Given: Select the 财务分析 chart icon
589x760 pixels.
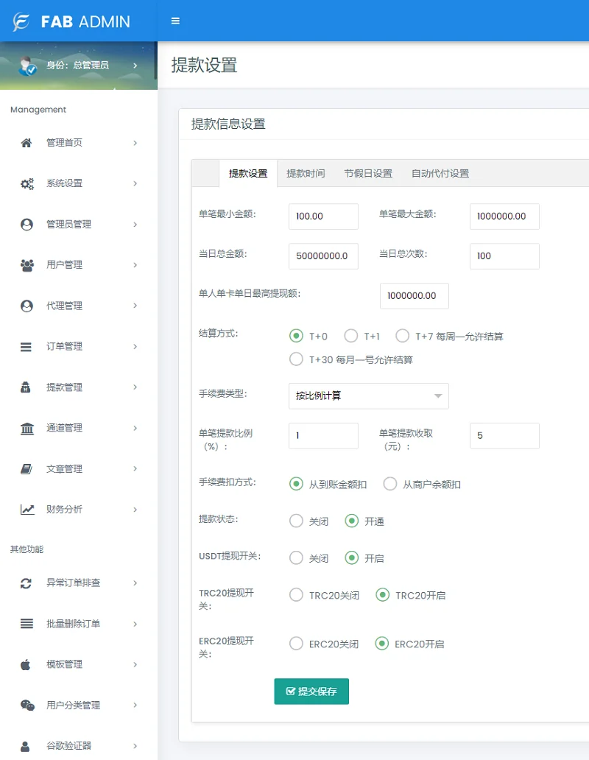Looking at the screenshot, I should click(x=25, y=509).
